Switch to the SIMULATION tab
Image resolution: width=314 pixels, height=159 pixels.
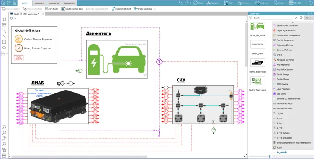(69, 3)
